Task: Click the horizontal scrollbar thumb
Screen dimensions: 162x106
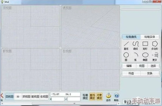Action: coord(74,104)
